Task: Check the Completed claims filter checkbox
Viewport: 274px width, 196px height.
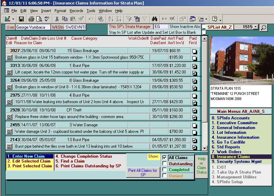Action: 165,170
